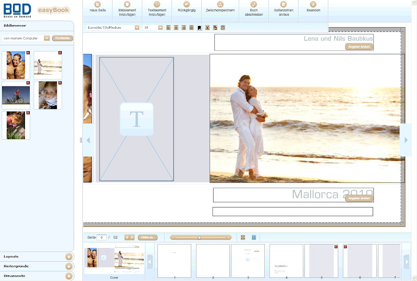Screen dimensions: 417x281
Task: Click the copy icon in format bar
Action: [215, 28]
